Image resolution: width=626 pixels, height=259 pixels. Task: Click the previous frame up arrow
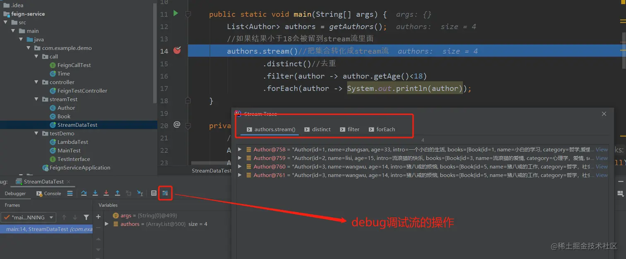[x=64, y=217]
